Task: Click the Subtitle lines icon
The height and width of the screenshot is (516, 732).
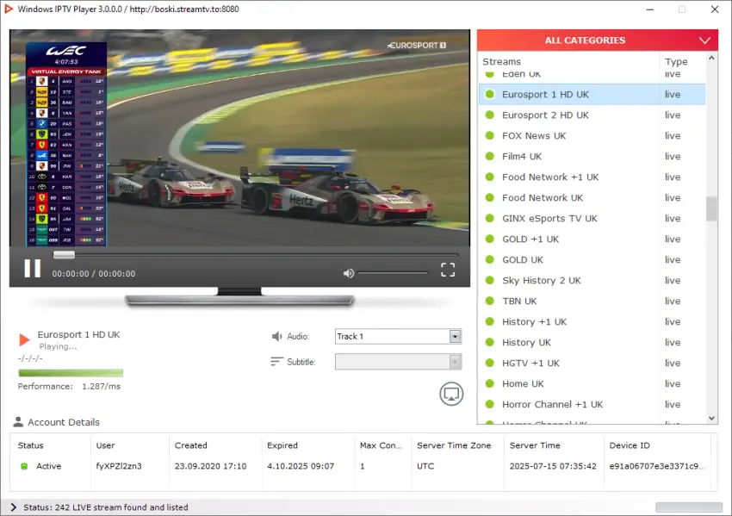Action: click(x=276, y=362)
